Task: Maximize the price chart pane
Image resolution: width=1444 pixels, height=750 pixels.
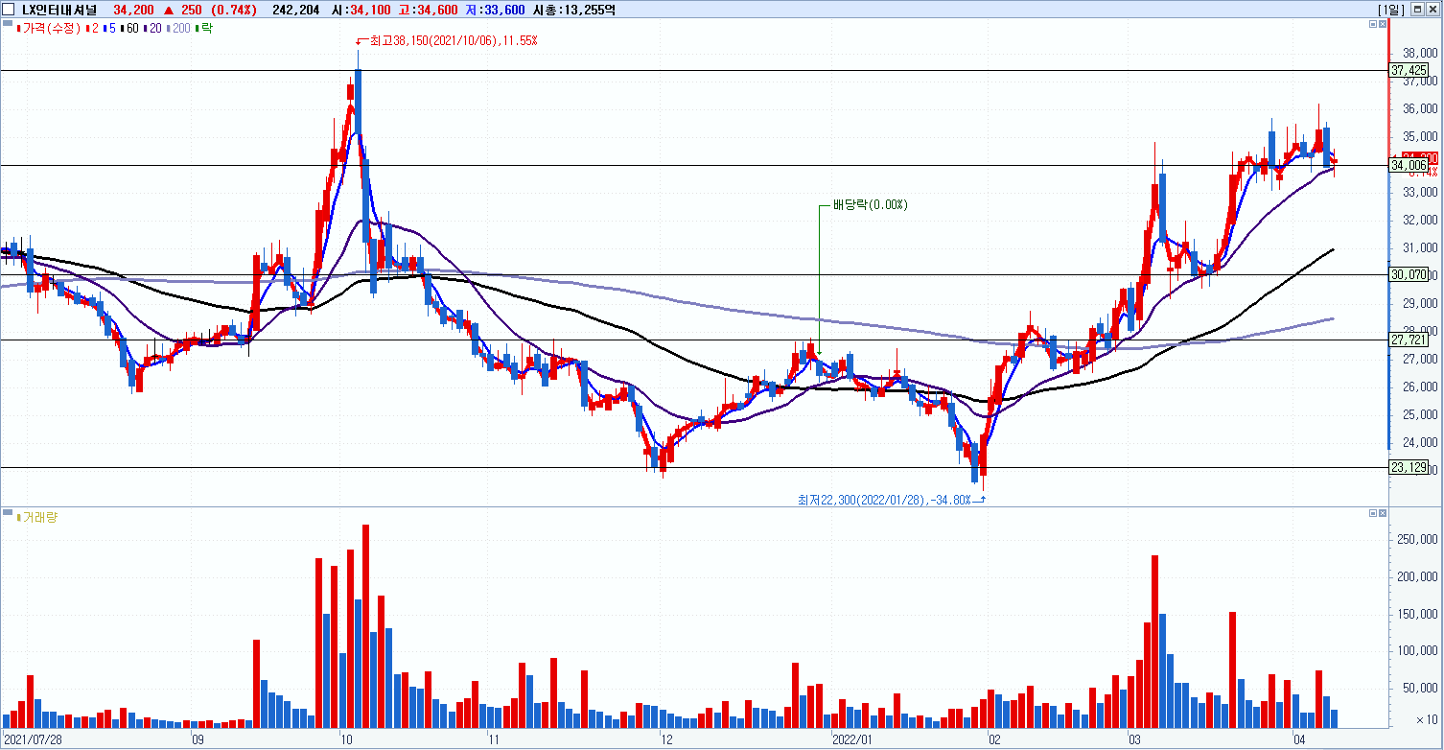Action: click(x=1372, y=24)
